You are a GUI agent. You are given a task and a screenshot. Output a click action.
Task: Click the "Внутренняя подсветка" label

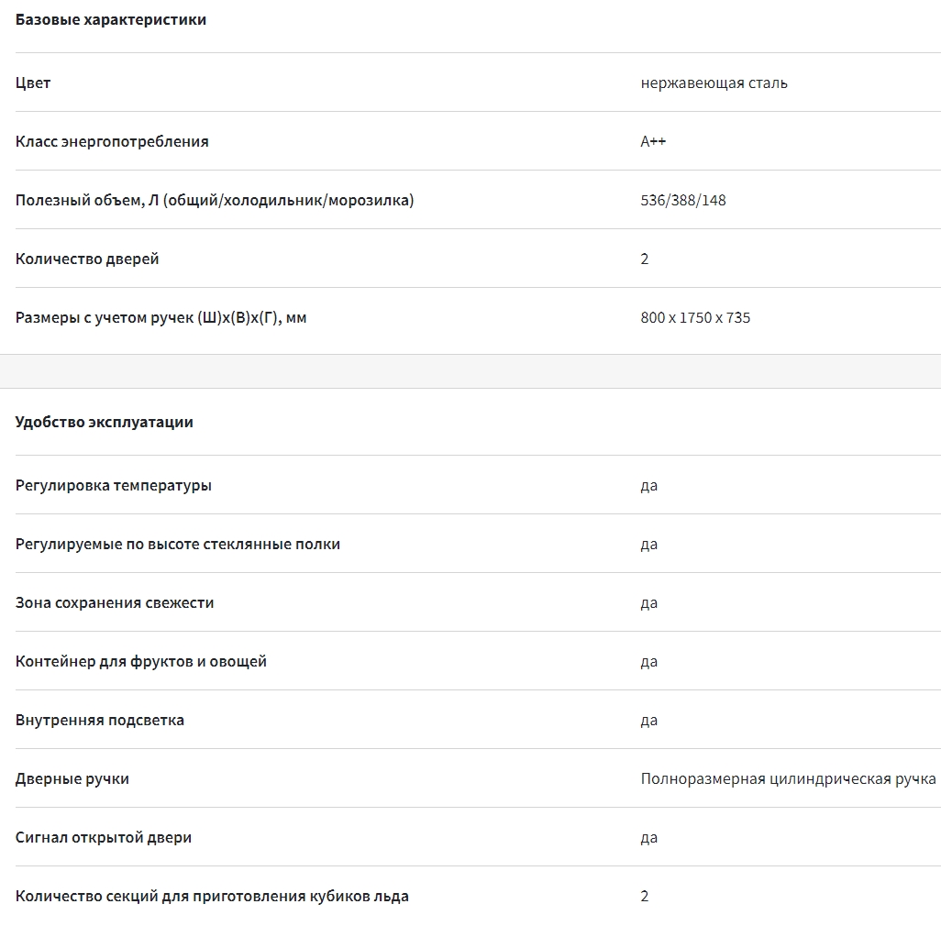(x=100, y=721)
